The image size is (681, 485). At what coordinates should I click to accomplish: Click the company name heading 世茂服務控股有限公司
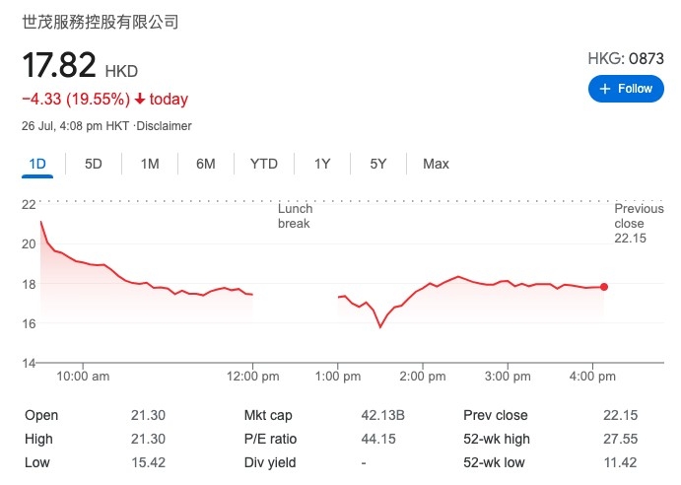(101, 22)
